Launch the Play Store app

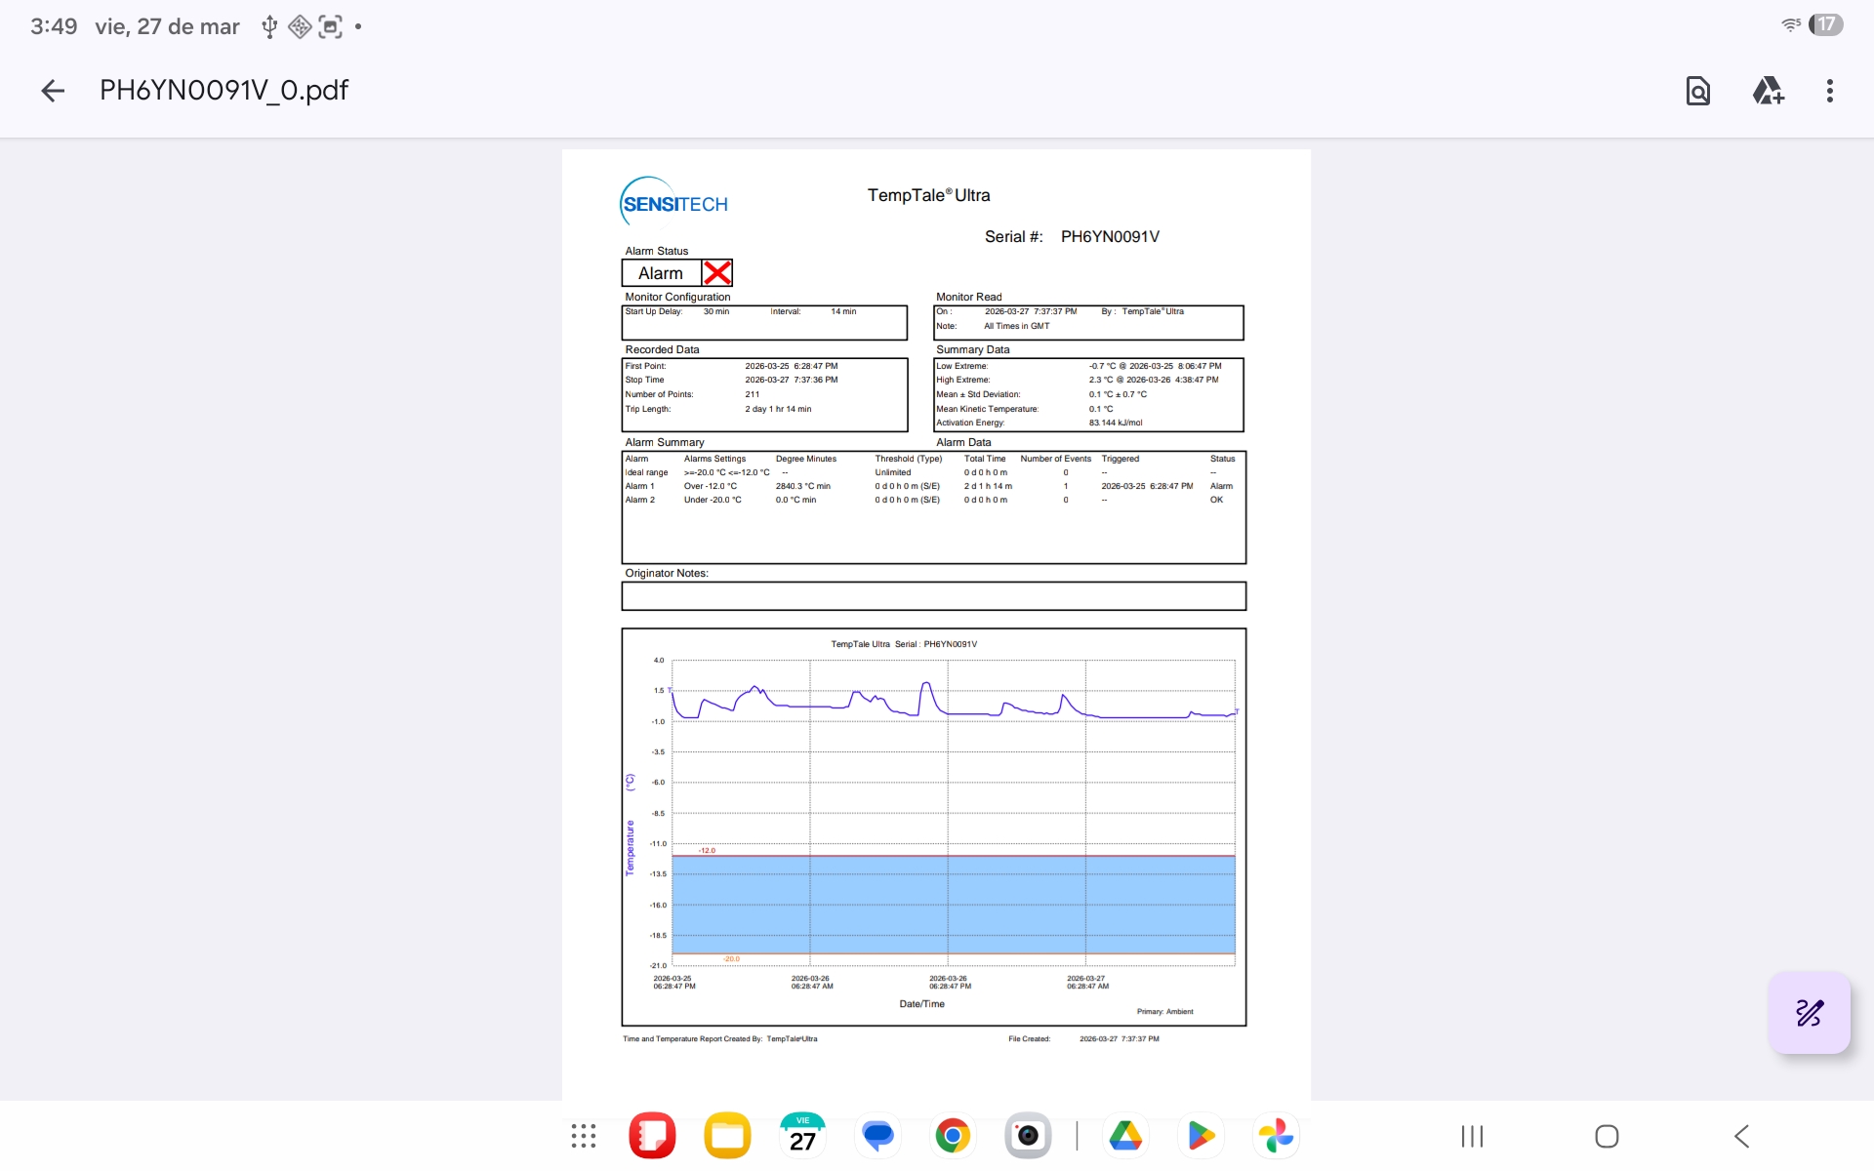(1201, 1136)
